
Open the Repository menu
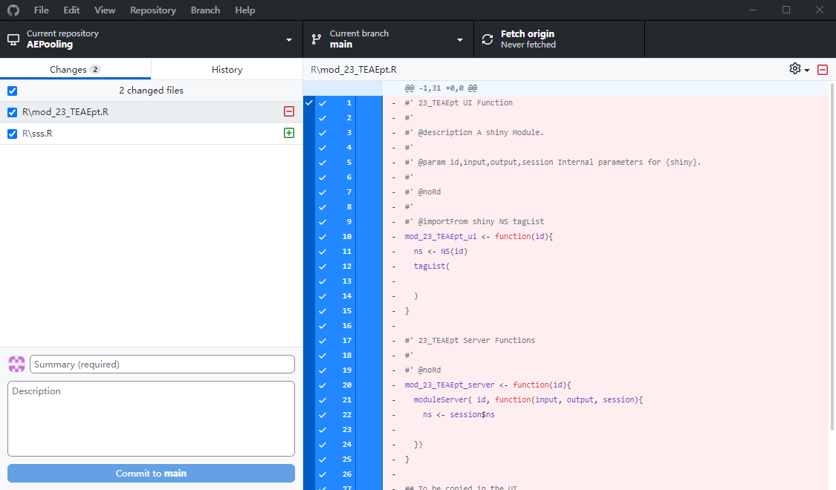click(153, 10)
